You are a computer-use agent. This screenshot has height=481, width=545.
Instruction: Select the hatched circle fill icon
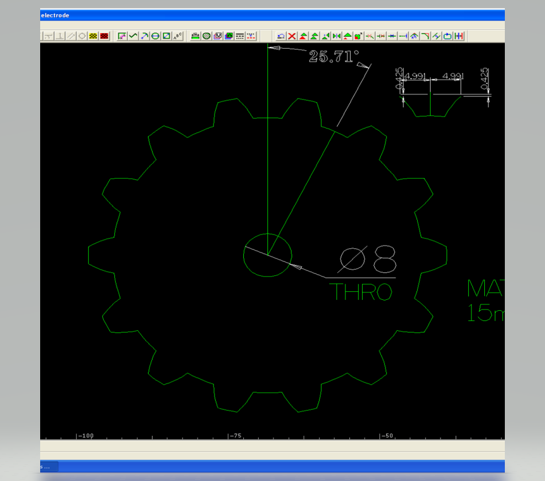pos(207,36)
